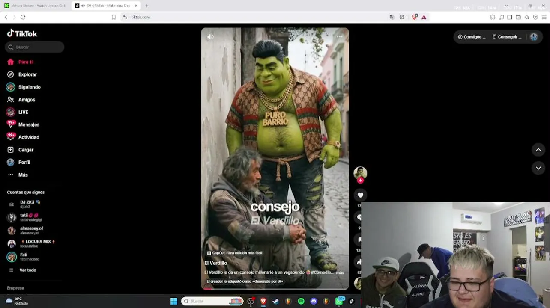The height and width of the screenshot is (308, 550).
Task: Open a new browser tab
Action: coord(146,6)
